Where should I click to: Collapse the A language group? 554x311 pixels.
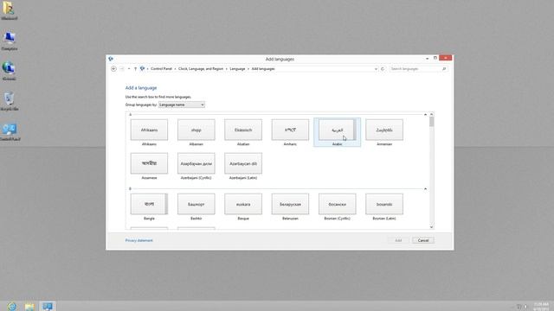pyautogui.click(x=425, y=115)
